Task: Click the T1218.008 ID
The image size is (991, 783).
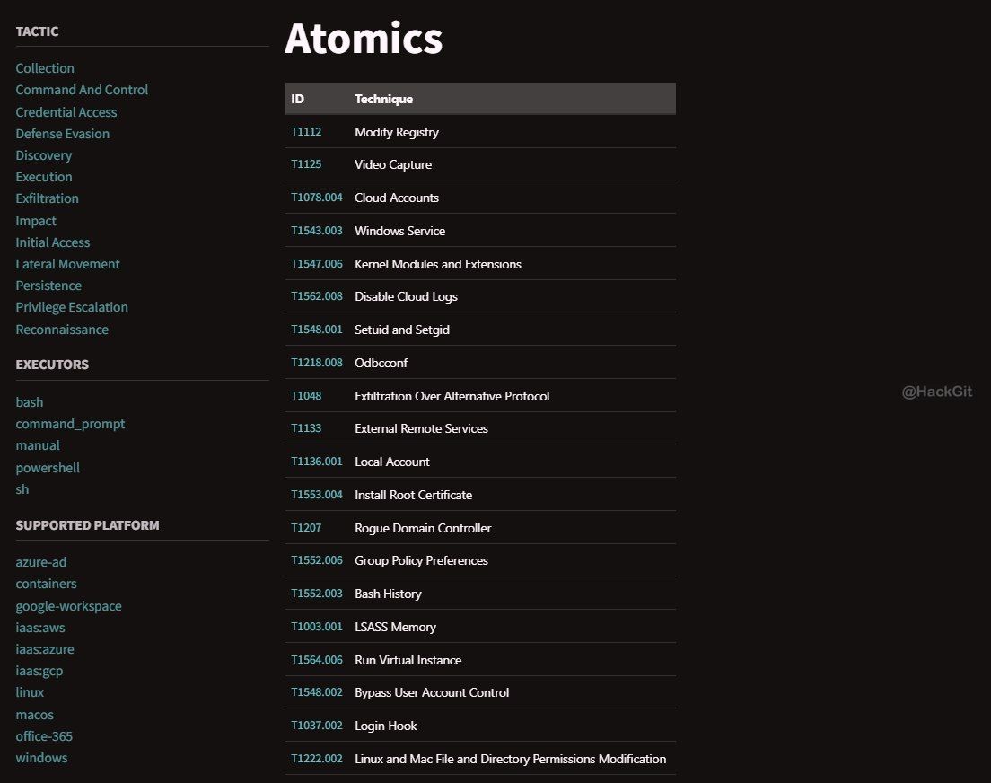Action: (x=317, y=363)
